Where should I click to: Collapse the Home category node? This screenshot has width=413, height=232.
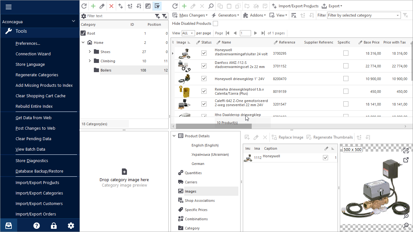click(83, 42)
